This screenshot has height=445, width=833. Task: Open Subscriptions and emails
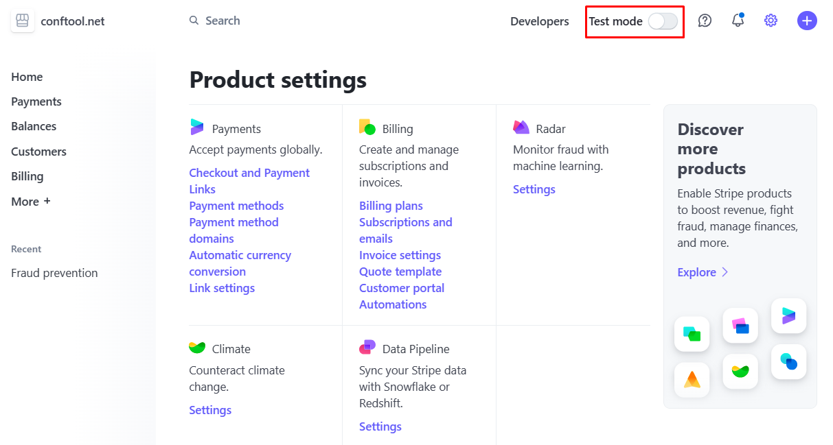coord(406,230)
